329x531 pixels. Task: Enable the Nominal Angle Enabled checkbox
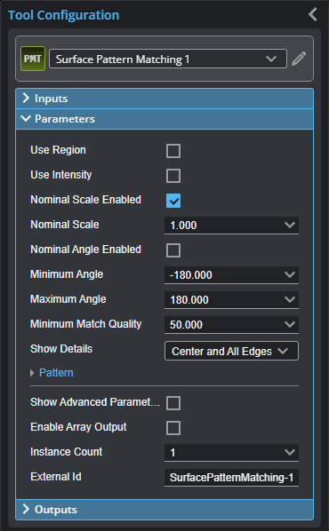click(173, 250)
